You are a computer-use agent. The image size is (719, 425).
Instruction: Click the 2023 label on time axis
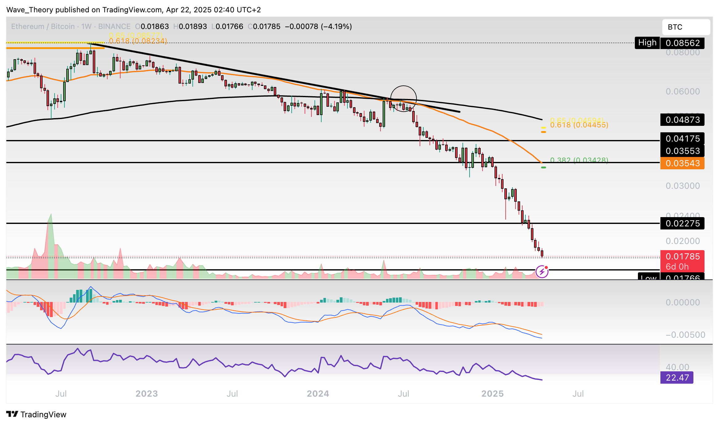coord(147,394)
